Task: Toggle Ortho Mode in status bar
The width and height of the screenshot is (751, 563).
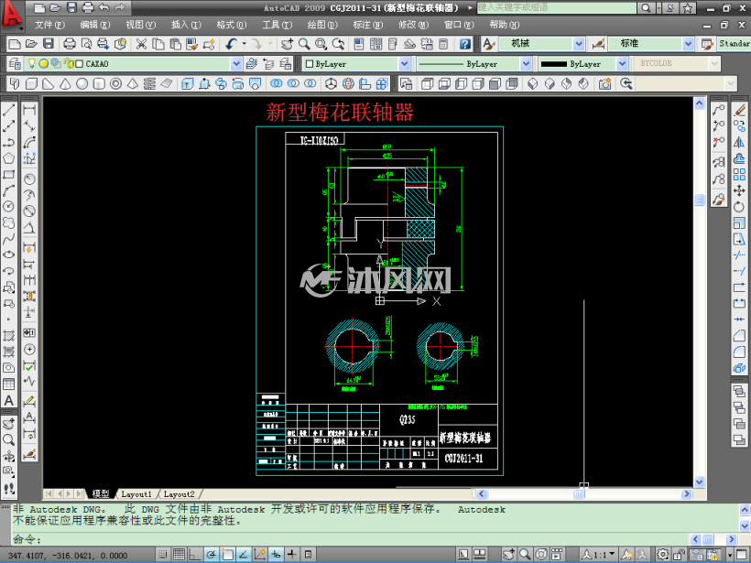Action: (x=195, y=555)
